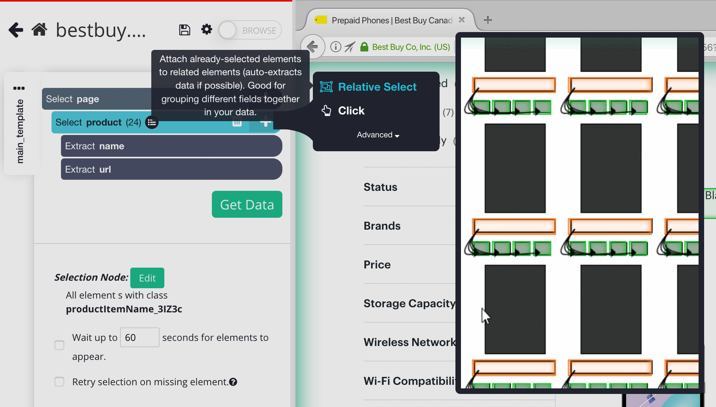716x407 pixels.
Task: Click the Edit button for Selection Node
Action: pyautogui.click(x=147, y=278)
